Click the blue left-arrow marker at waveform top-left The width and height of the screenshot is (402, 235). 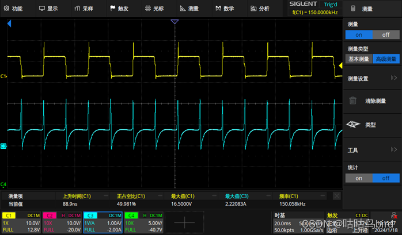click(9, 24)
